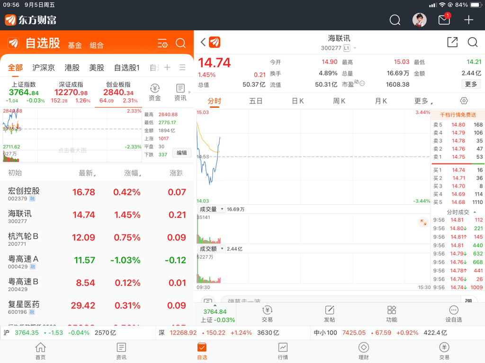485x363 pixels.
Task: Open the watchlist group menu icon
Action: pos(182,67)
